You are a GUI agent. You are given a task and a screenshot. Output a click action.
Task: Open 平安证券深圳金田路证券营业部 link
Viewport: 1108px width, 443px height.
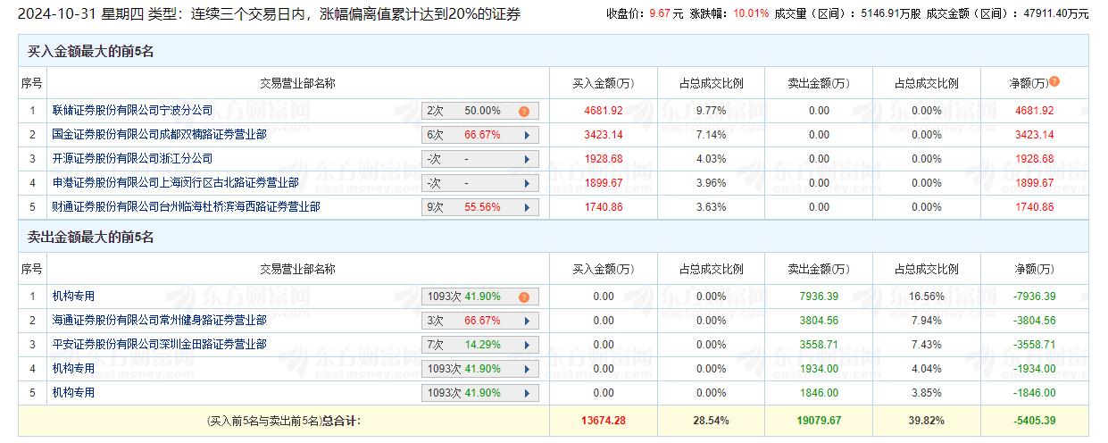pos(159,345)
